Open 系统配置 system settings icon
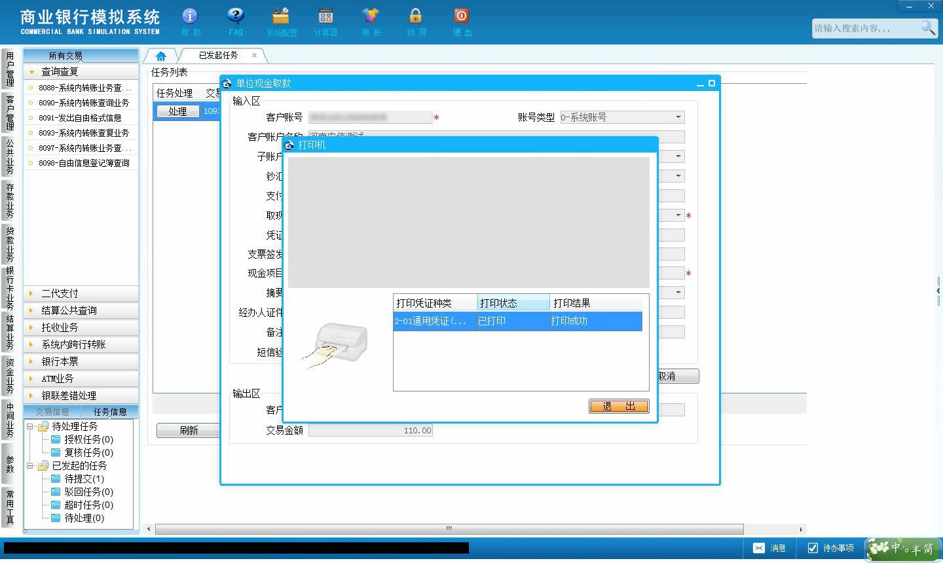The width and height of the screenshot is (943, 563). [x=281, y=16]
